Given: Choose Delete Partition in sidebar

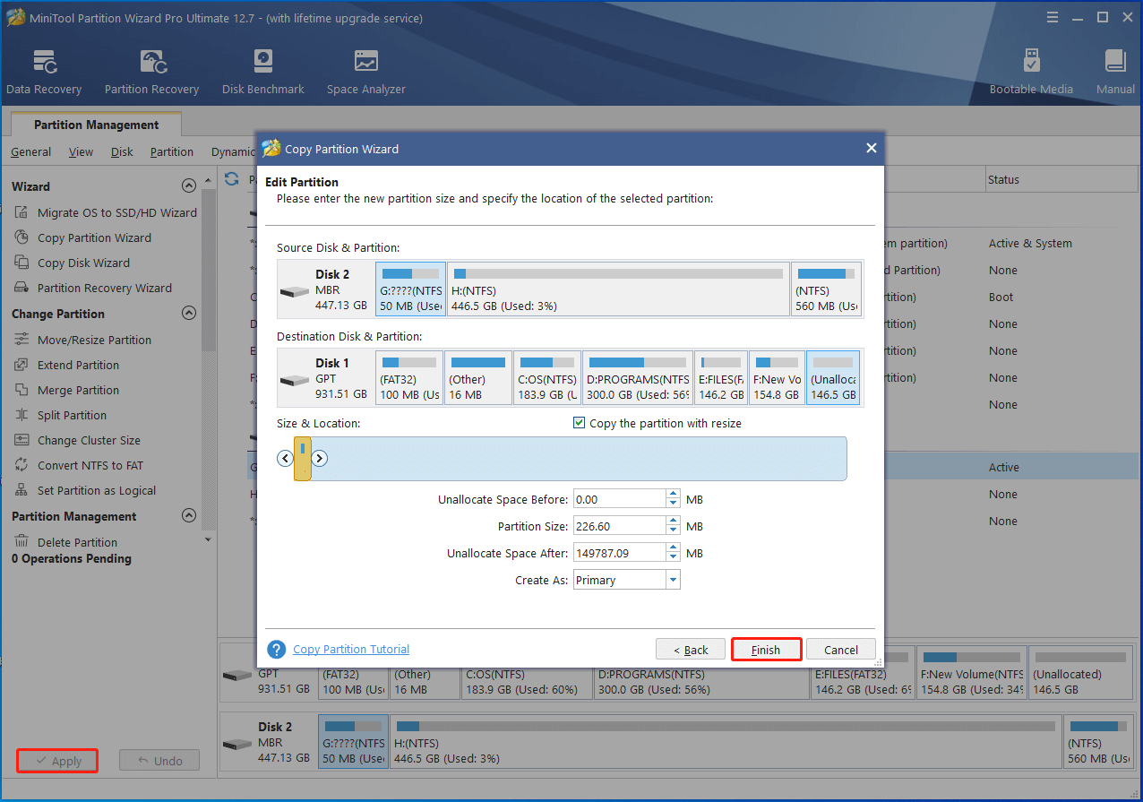Looking at the screenshot, I should click(66, 542).
